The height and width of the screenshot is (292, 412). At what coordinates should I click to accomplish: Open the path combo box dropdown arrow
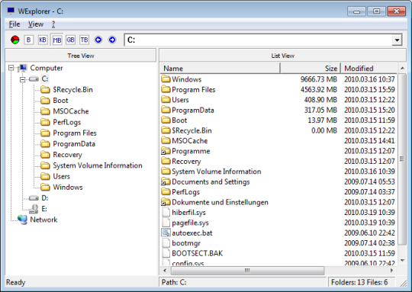397,40
